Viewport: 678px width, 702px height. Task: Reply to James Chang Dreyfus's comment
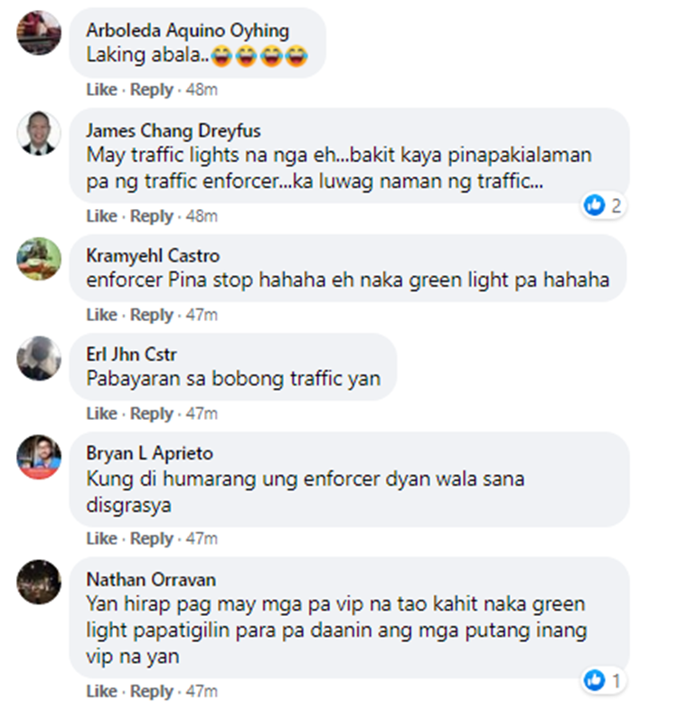(151, 216)
